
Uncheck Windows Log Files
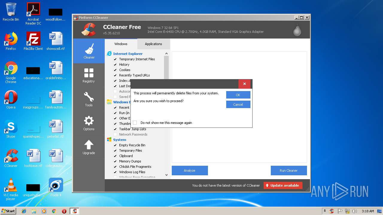[x=115, y=172]
